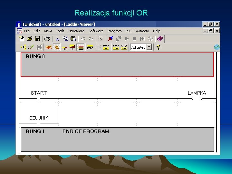
Task: Click the TwidoSoft title bar app icon
Action: point(19,24)
